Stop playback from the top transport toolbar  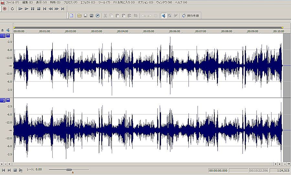pyautogui.click(x=38, y=9)
